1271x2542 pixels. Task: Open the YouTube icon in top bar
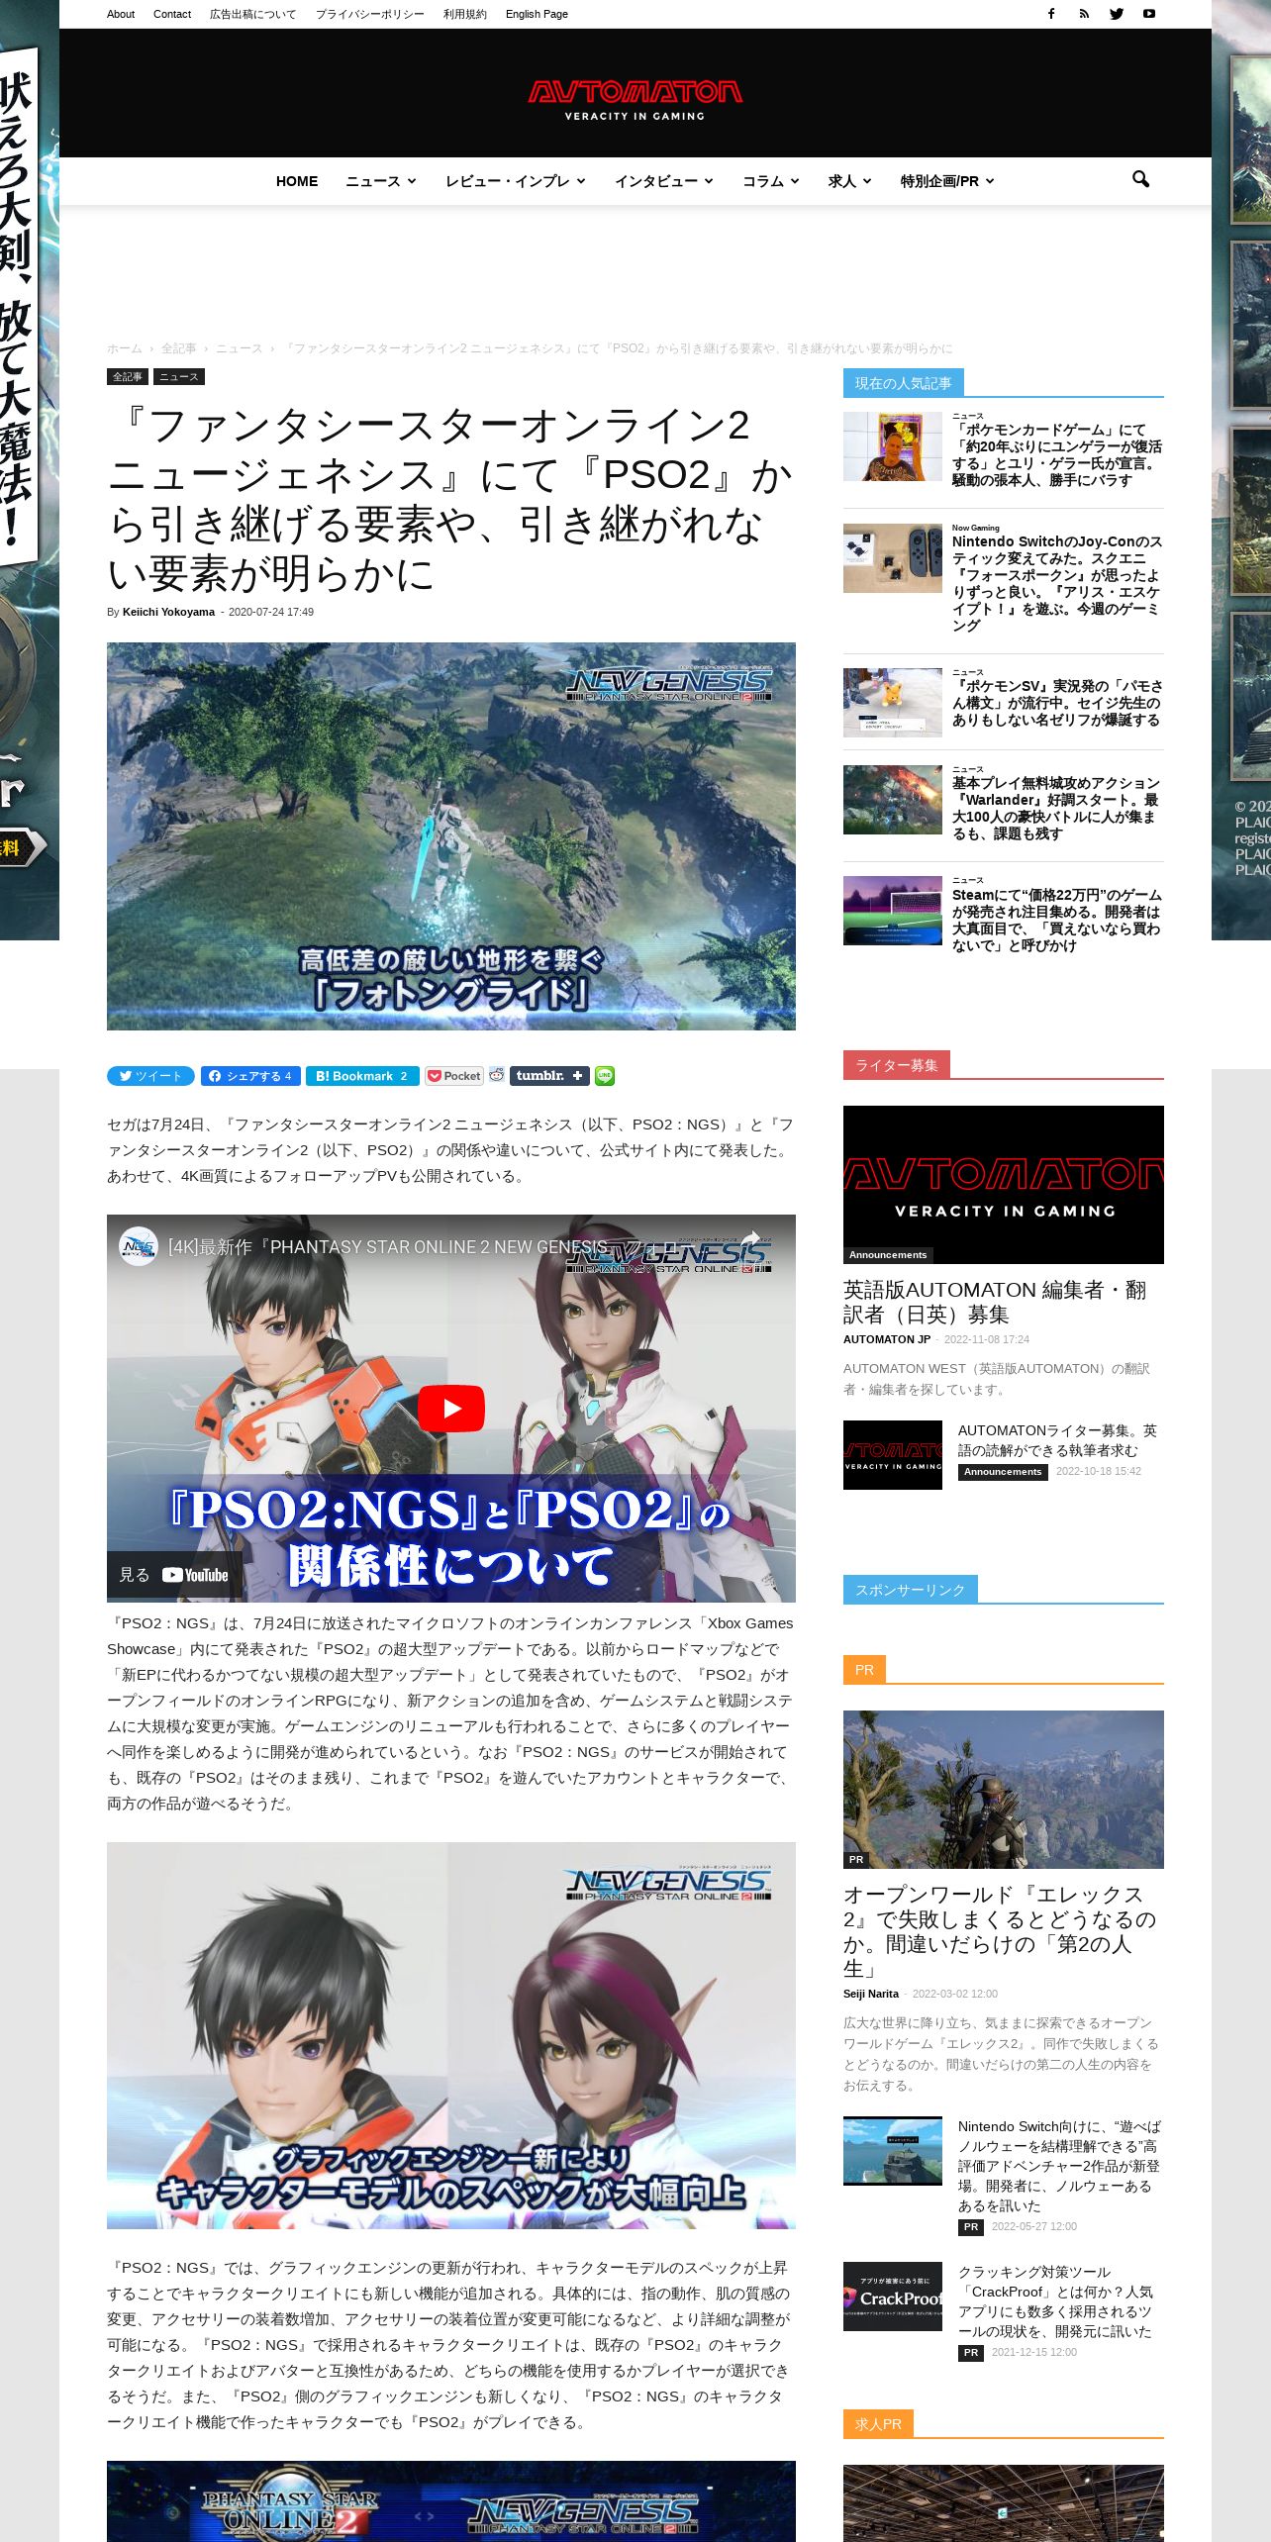[x=1149, y=14]
